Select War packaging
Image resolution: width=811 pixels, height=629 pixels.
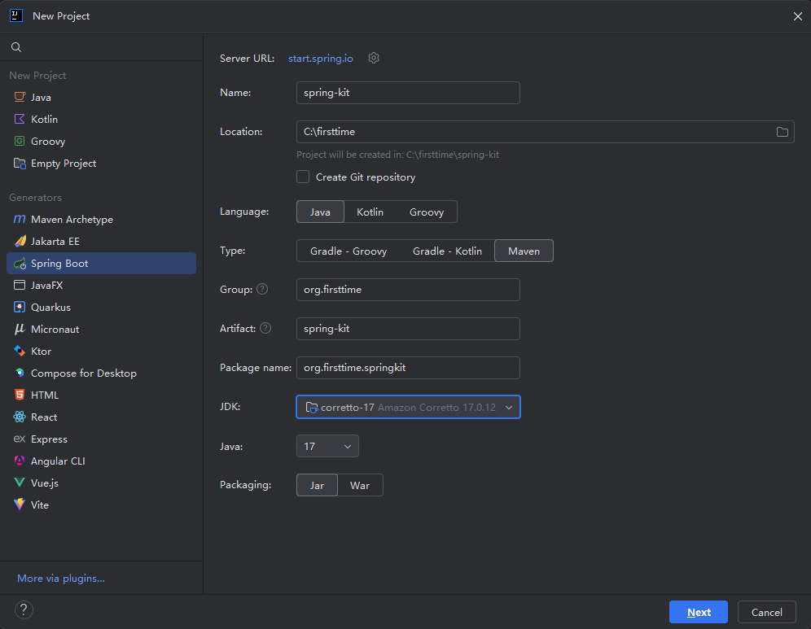tap(360, 485)
